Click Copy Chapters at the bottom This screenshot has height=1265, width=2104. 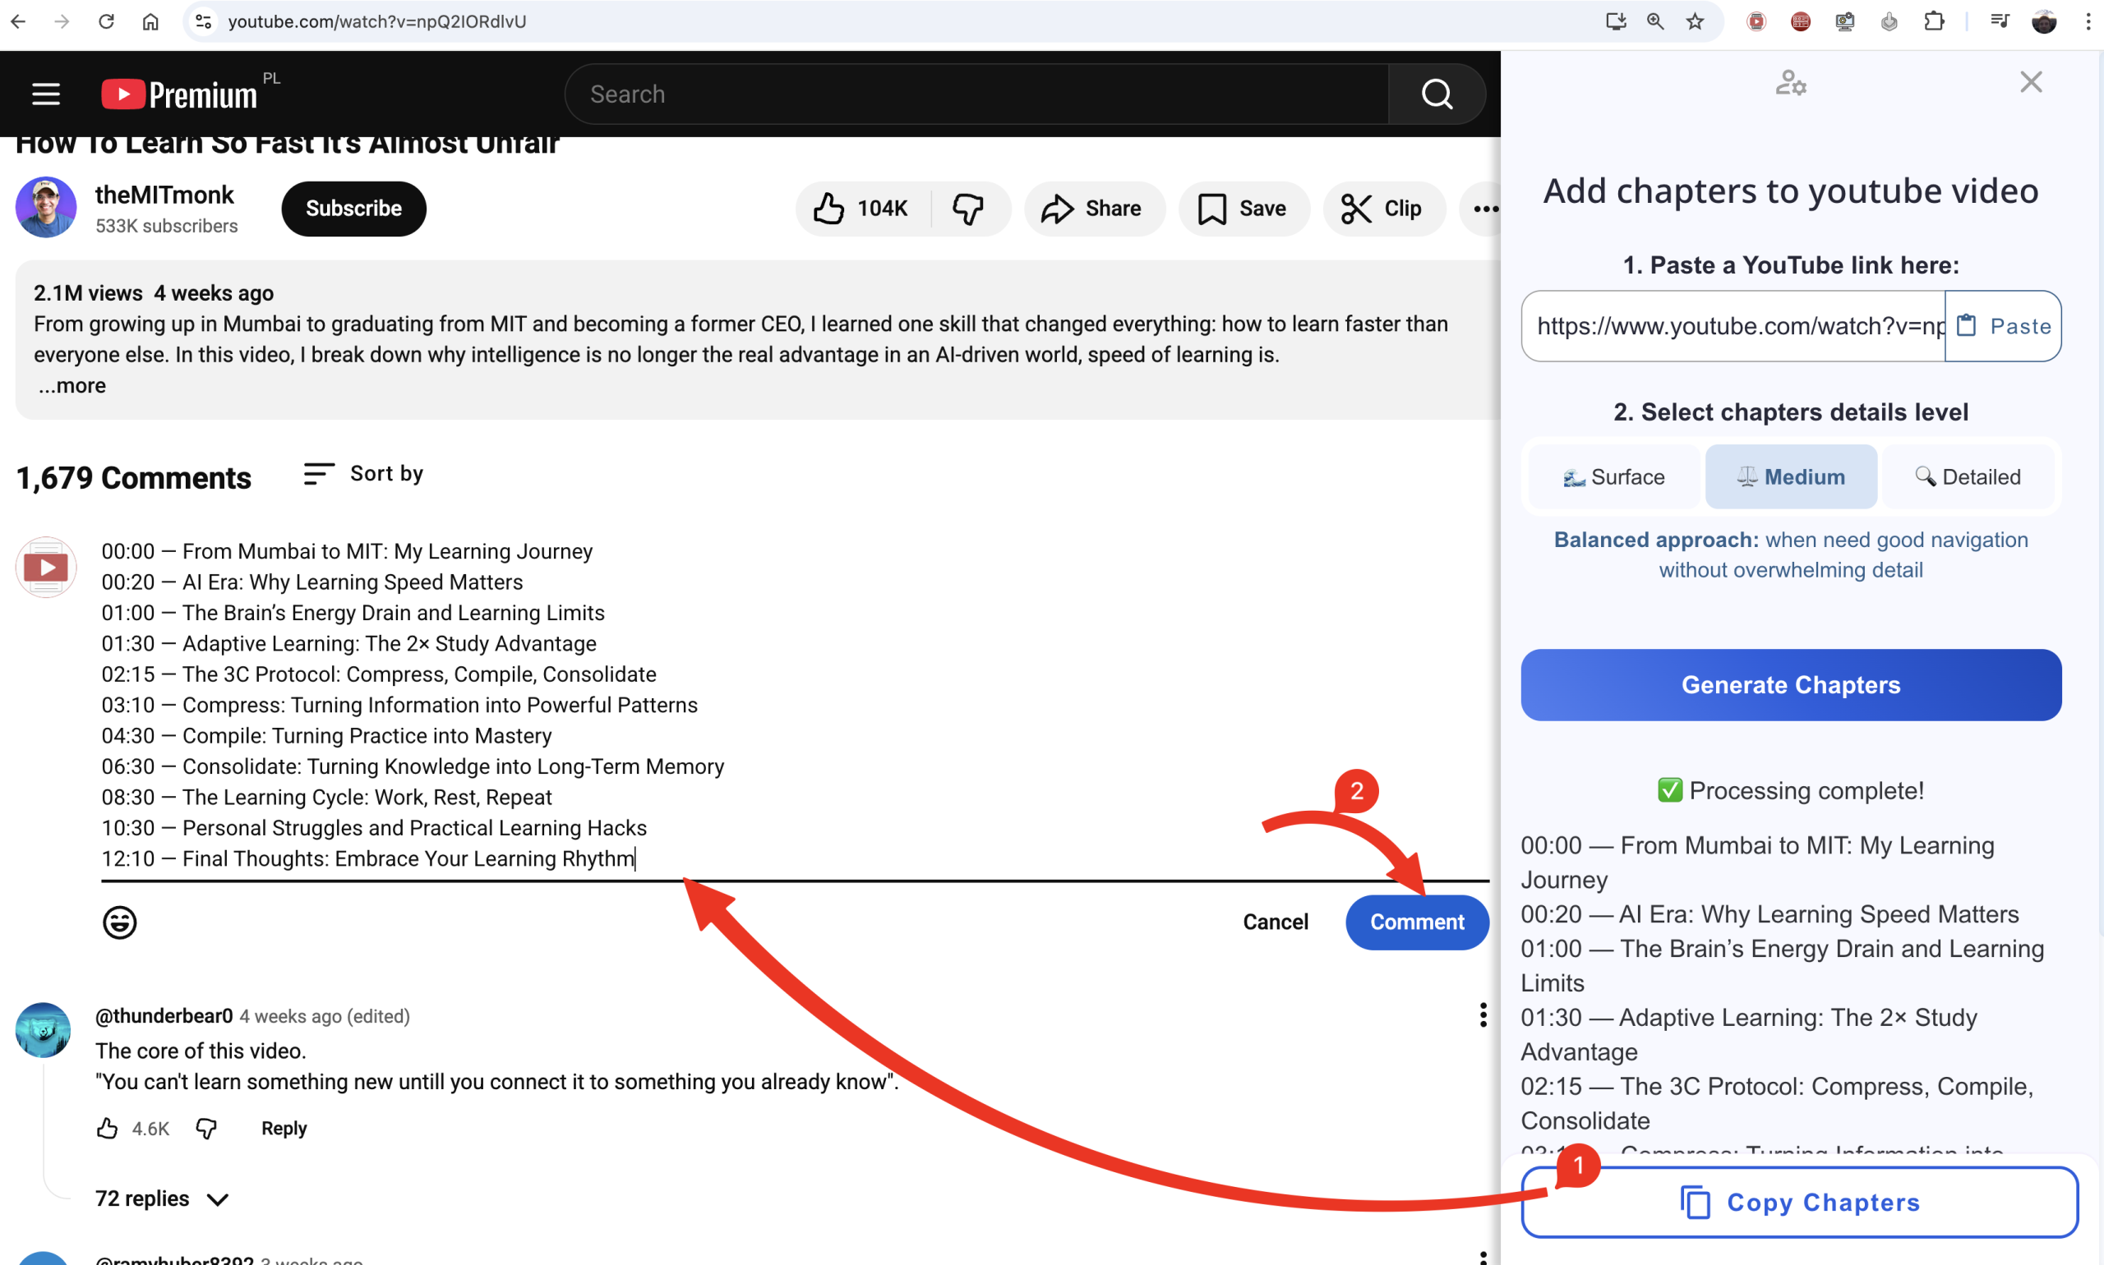click(1800, 1202)
